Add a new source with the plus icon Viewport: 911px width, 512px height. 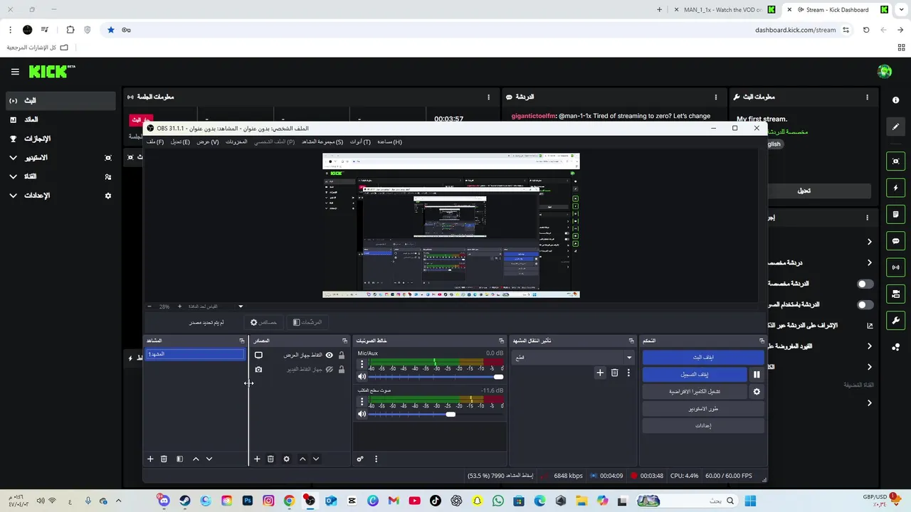(x=257, y=459)
